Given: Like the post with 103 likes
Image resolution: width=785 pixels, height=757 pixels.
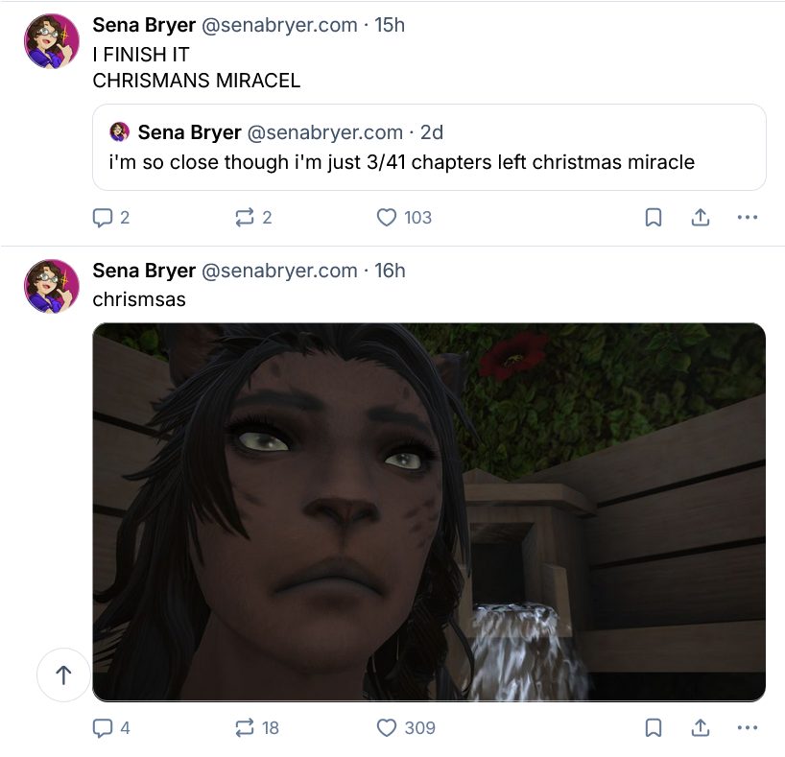Looking at the screenshot, I should pyautogui.click(x=404, y=217).
